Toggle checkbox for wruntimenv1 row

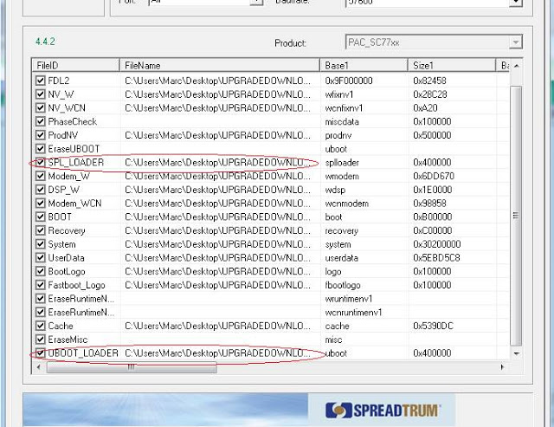coord(41,298)
